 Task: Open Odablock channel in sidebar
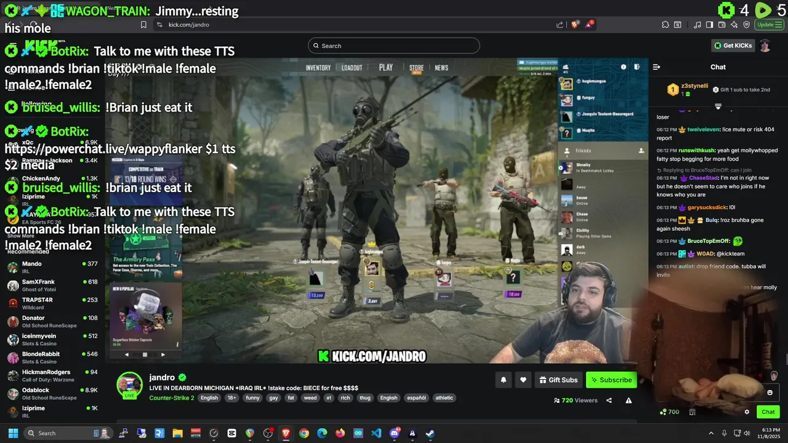[52, 394]
